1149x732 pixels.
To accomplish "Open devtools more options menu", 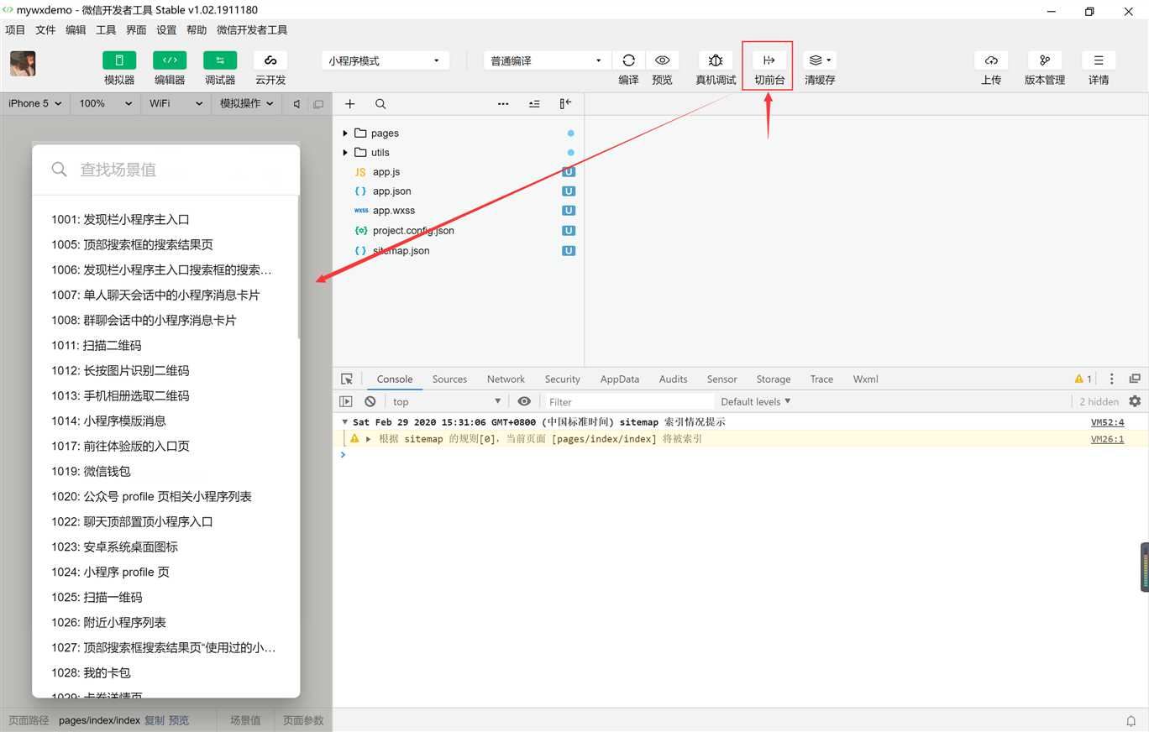I will pyautogui.click(x=1111, y=379).
